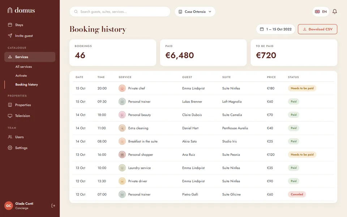Open the Activate submenu item
The image size is (347, 217).
coord(21,76)
